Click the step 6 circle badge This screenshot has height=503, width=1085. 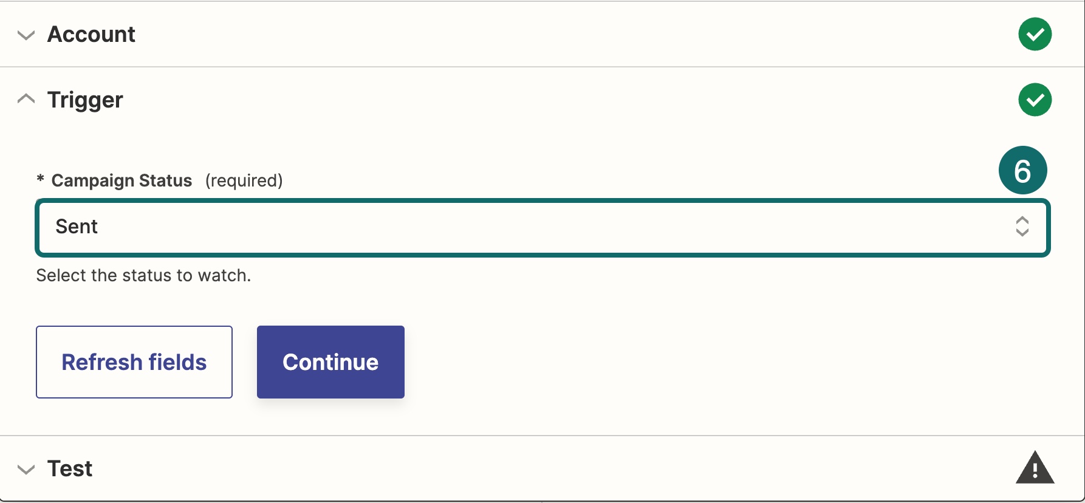coord(1022,171)
